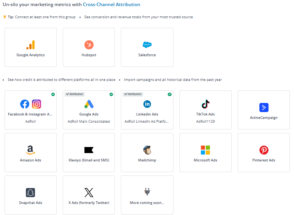
Task: Click the Google Analytics logo icon
Action: pos(30,45)
